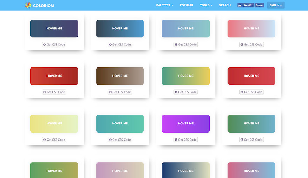308x178 pixels.
Task: Click the red gradient Hover Me button
Action: pyautogui.click(x=54, y=76)
